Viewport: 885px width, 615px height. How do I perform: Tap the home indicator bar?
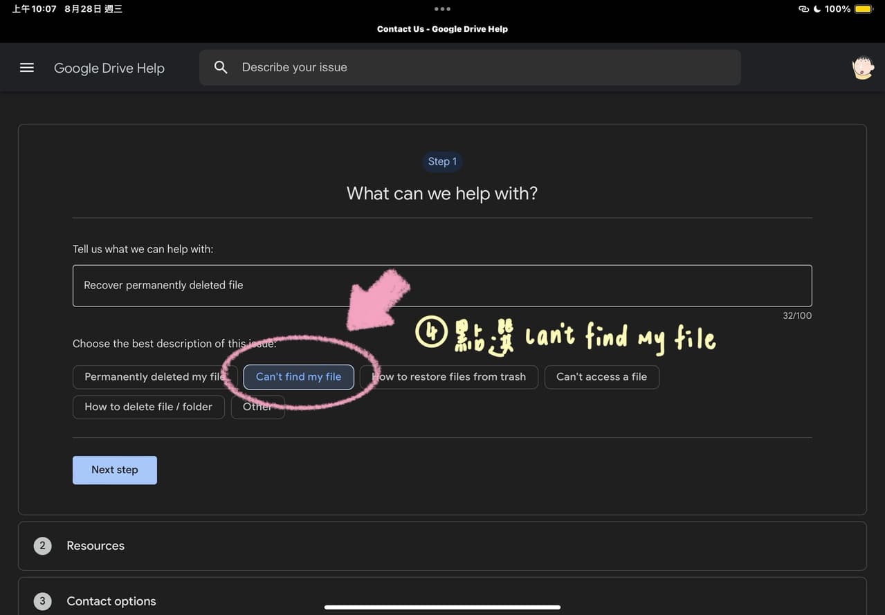(442, 607)
